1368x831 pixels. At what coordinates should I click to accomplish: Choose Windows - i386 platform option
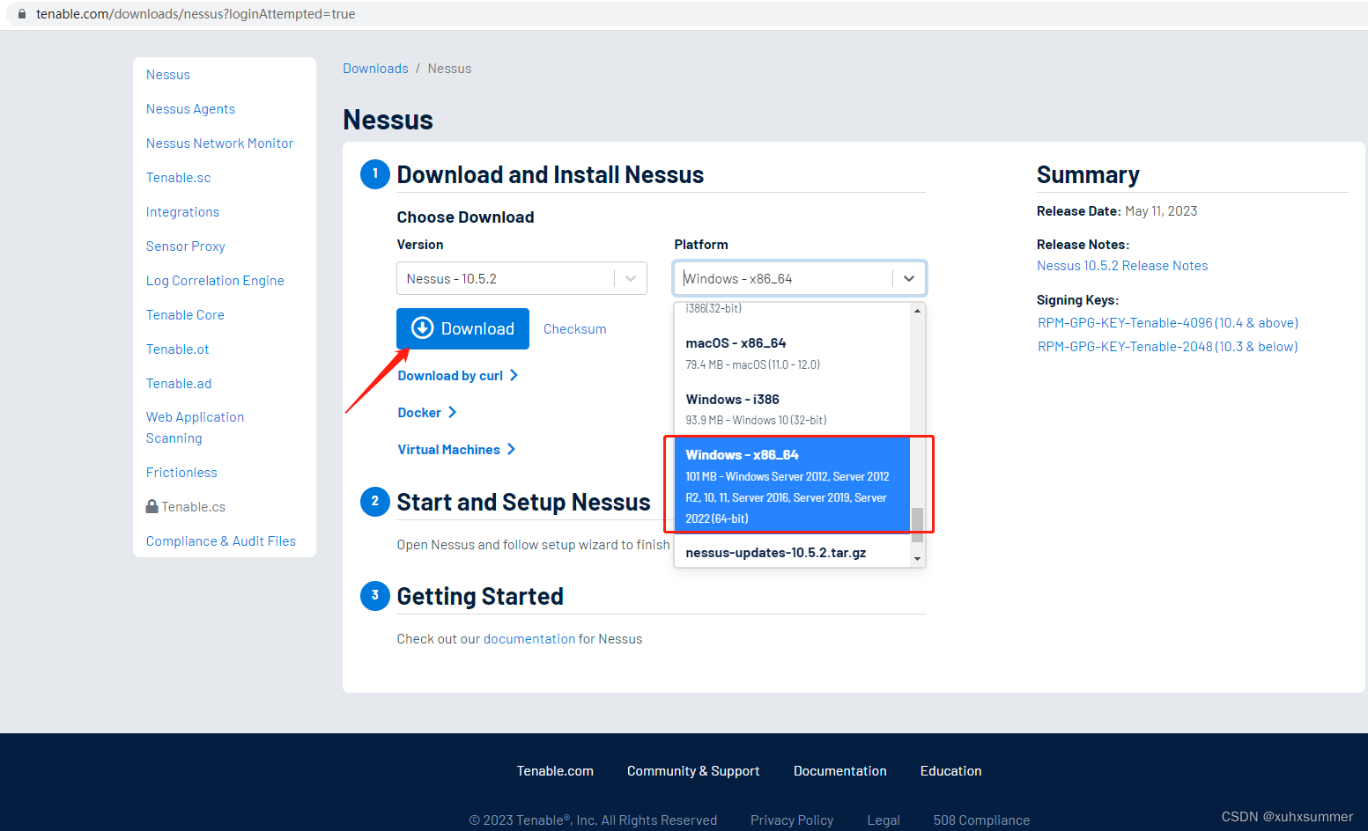point(792,409)
